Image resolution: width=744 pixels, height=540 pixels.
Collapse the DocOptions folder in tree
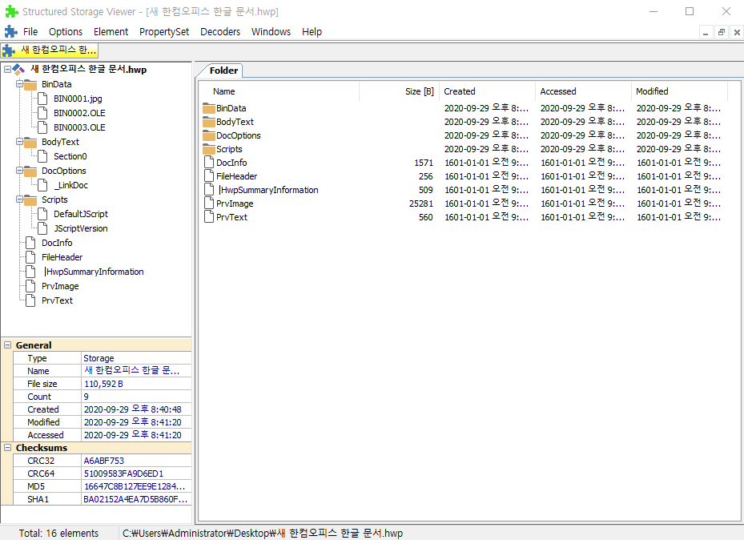pos(19,171)
